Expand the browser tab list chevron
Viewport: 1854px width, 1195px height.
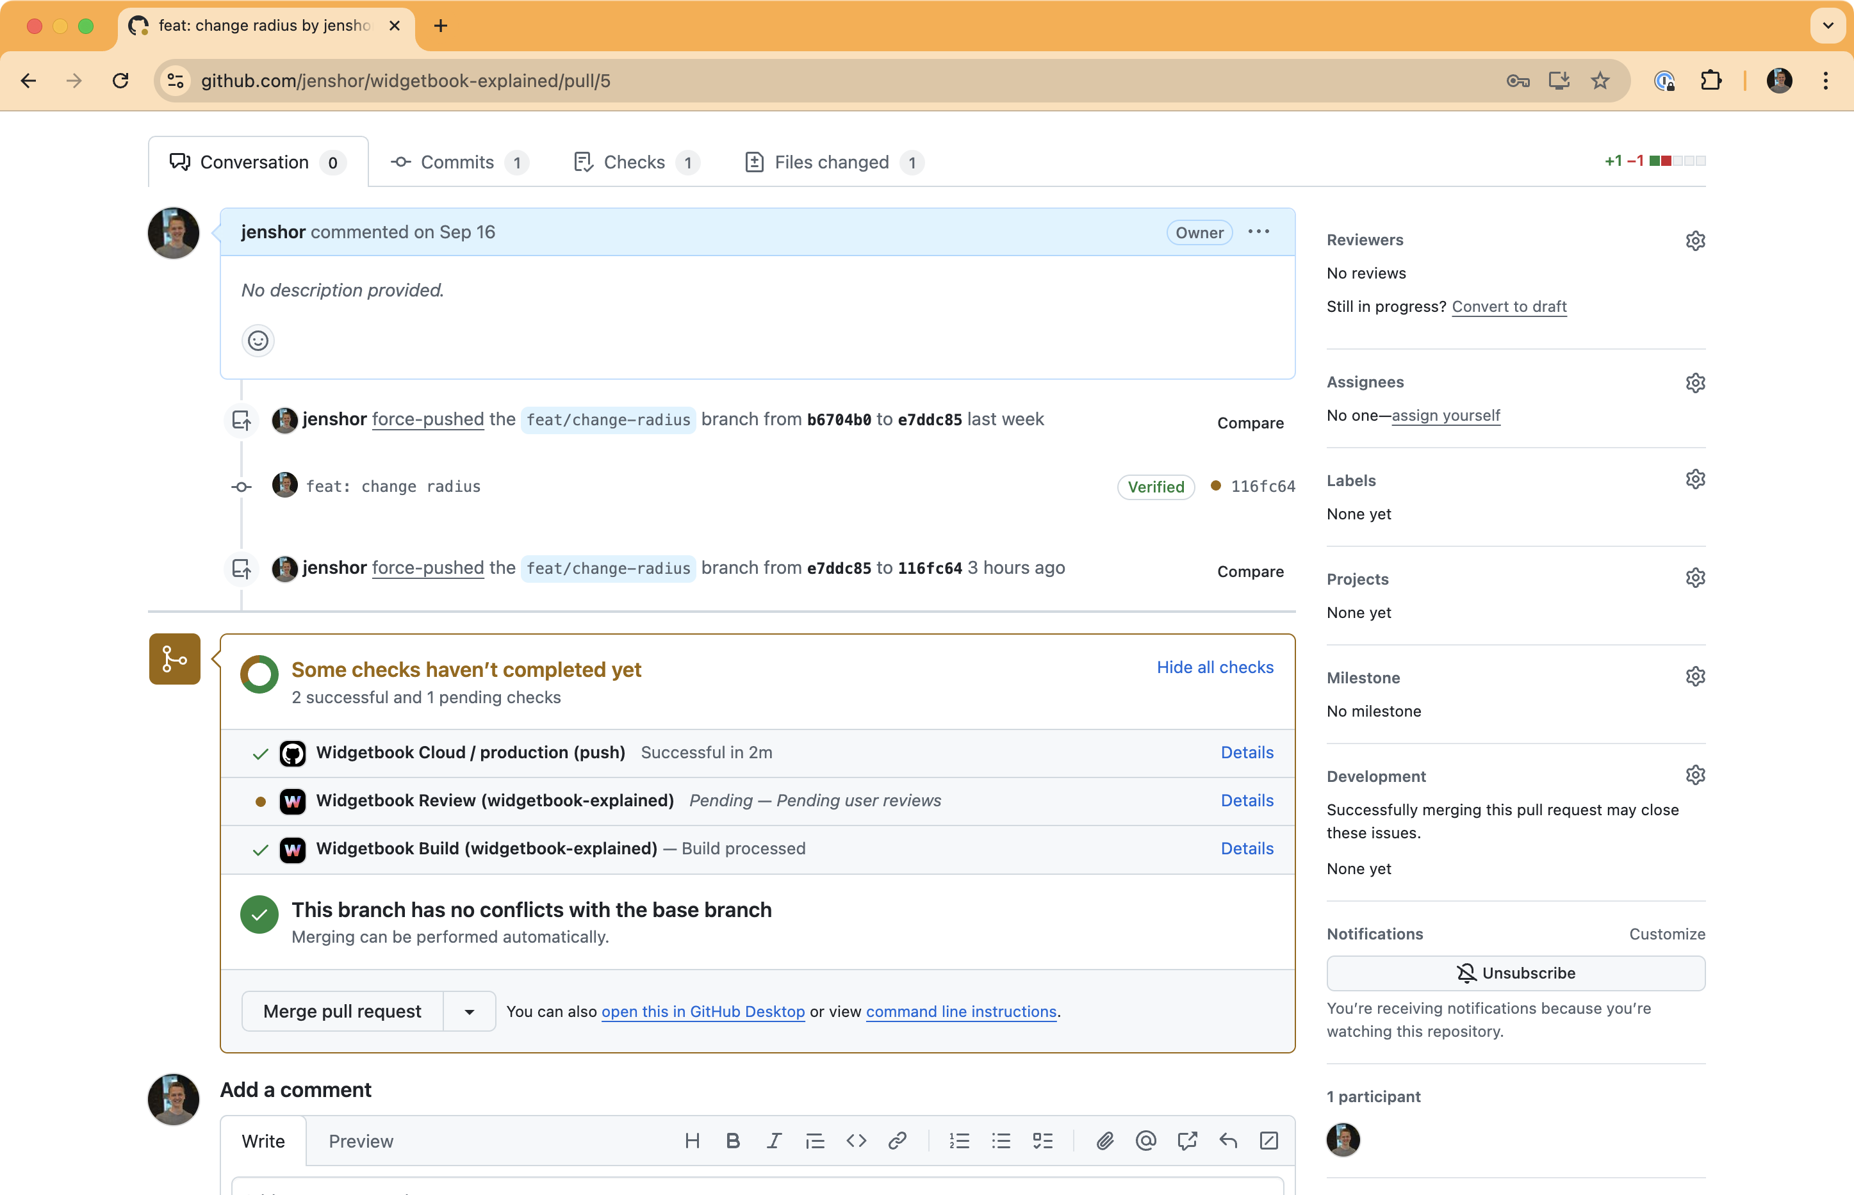pyautogui.click(x=1828, y=26)
